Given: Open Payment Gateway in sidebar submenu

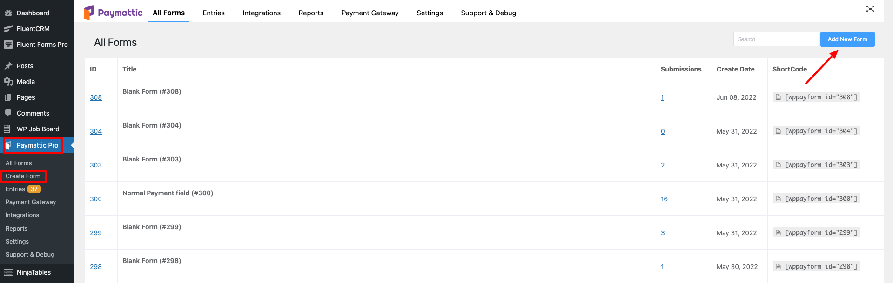Looking at the screenshot, I should tap(31, 202).
